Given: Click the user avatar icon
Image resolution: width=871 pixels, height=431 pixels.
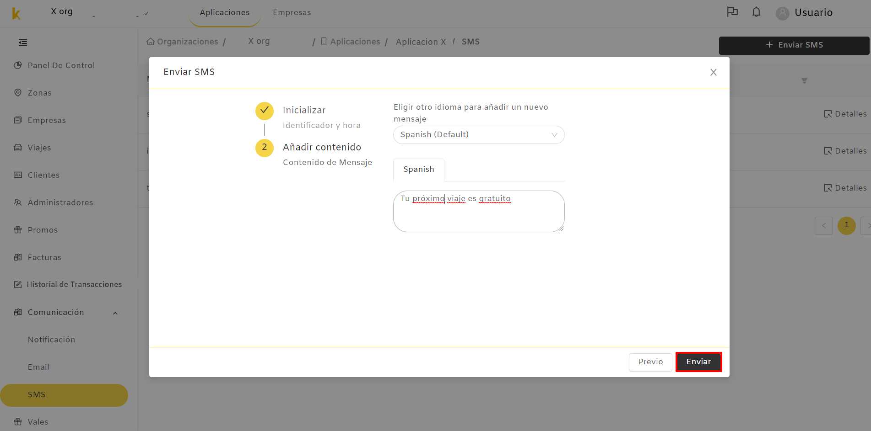Looking at the screenshot, I should pos(782,13).
